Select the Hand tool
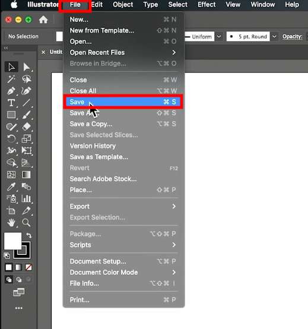The width and height of the screenshot is (308, 329). [11, 223]
